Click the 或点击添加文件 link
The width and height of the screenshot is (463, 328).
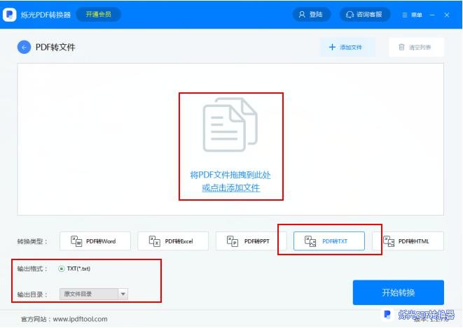point(231,187)
